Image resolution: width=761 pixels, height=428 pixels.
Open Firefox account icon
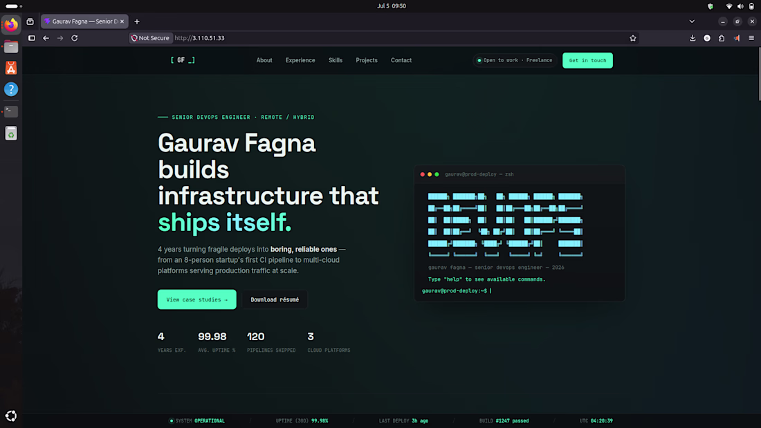(x=707, y=38)
